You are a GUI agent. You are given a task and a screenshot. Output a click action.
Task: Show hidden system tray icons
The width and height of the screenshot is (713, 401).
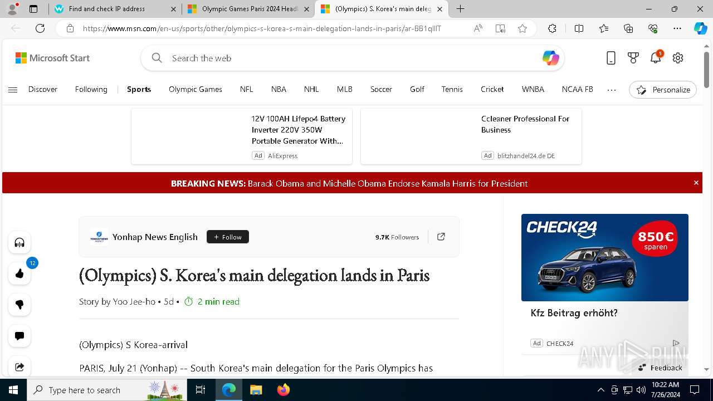coord(600,390)
